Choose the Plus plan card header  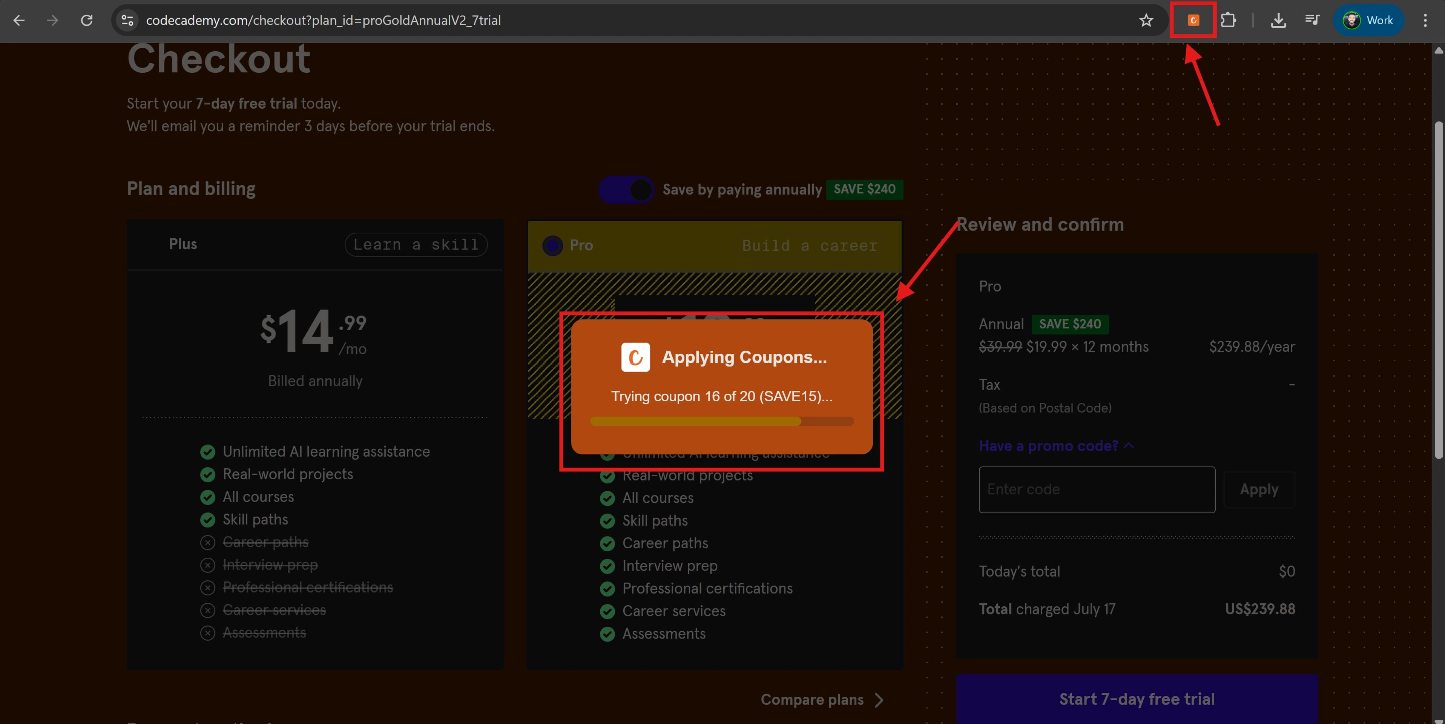315,244
